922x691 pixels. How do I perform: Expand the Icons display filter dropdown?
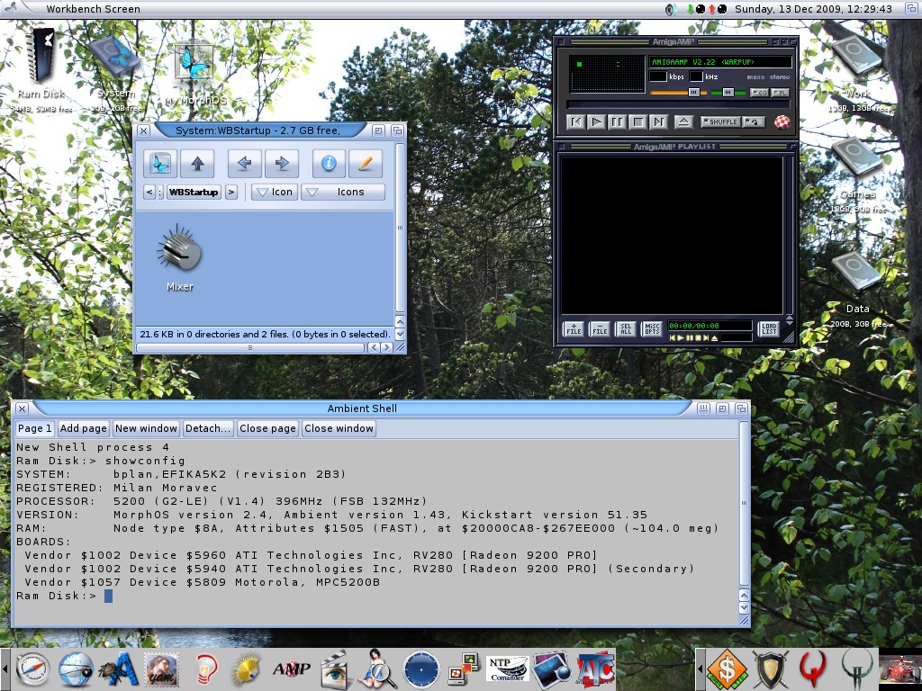[342, 192]
